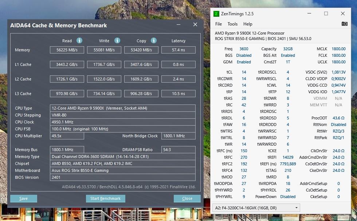Click the ZenTimings green logo icon
The width and height of the screenshot is (357, 221).
click(x=216, y=14)
